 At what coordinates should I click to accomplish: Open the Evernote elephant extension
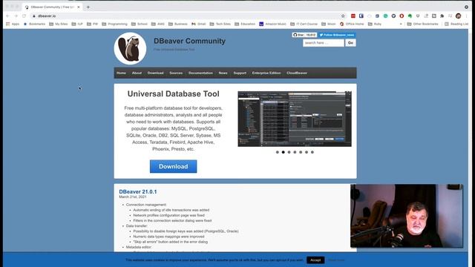(x=410, y=16)
